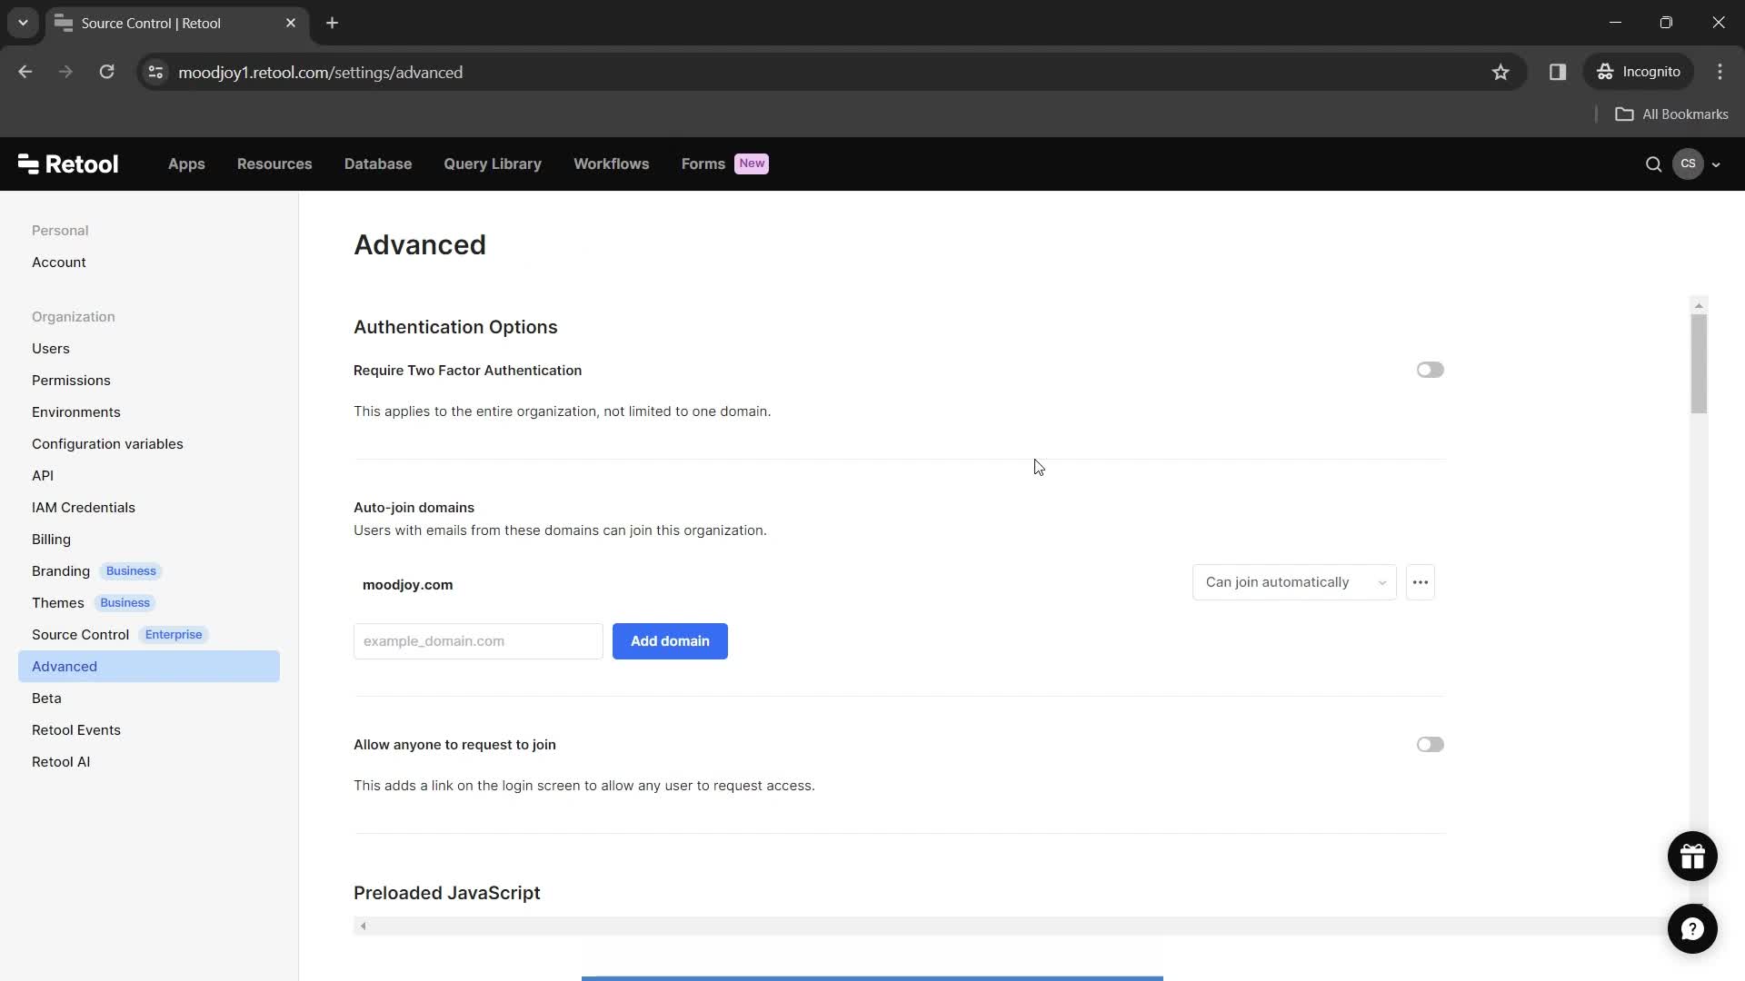Open the All Bookmarks folder
This screenshot has width=1745, height=981.
coord(1671,114)
